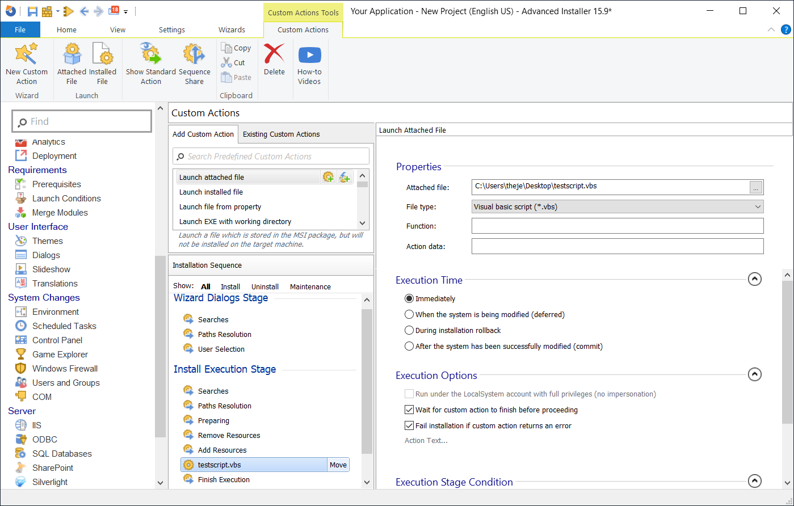Filter sequence to Uninstall
The image size is (794, 506).
[x=265, y=286]
